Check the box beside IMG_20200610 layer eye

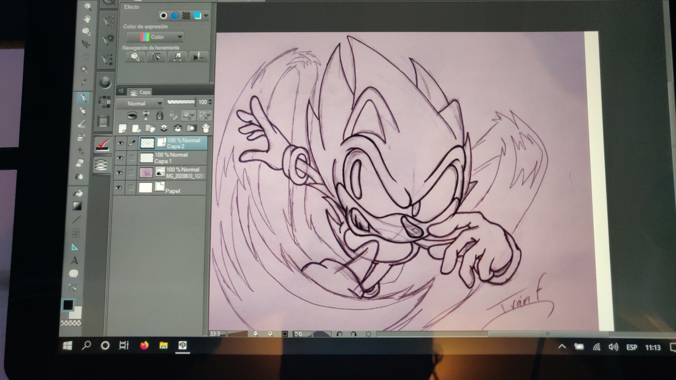[131, 173]
